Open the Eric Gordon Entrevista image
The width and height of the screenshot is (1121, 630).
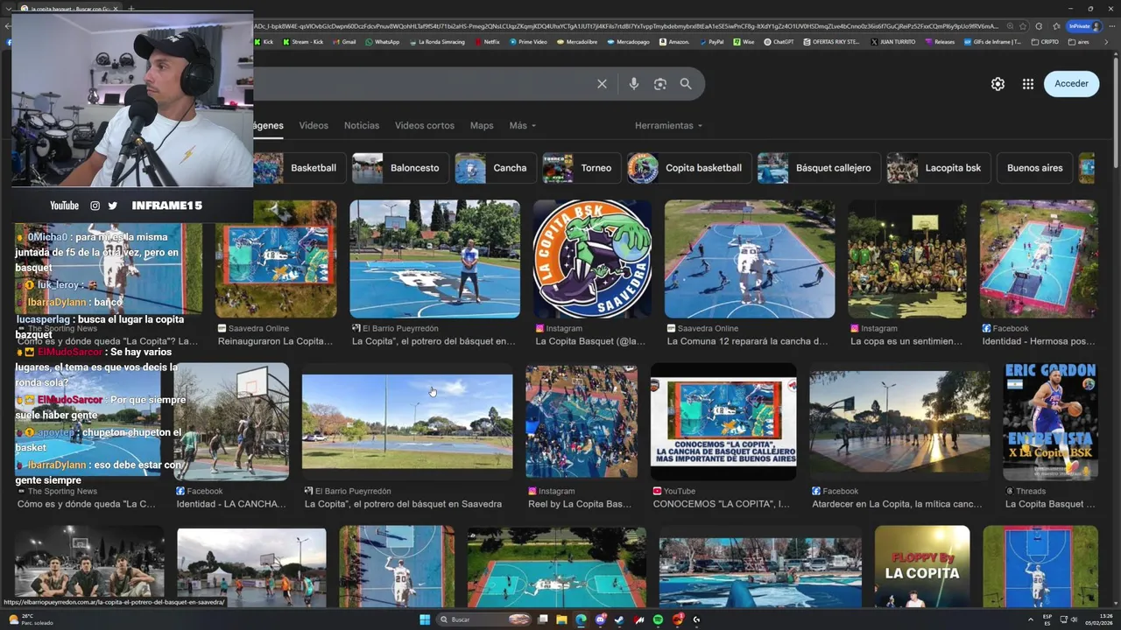(x=1050, y=422)
